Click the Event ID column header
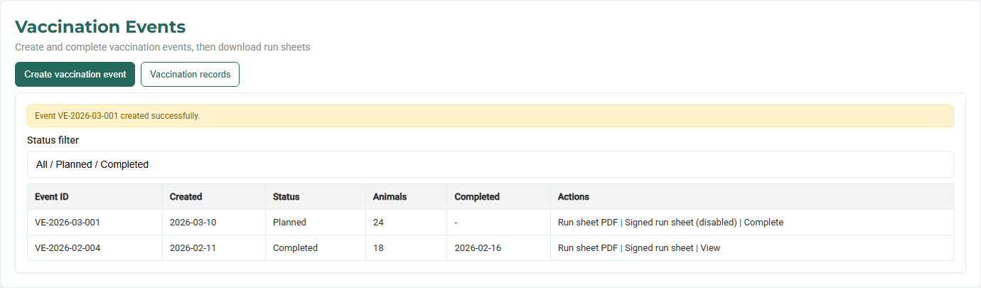981x288 pixels. (x=52, y=197)
